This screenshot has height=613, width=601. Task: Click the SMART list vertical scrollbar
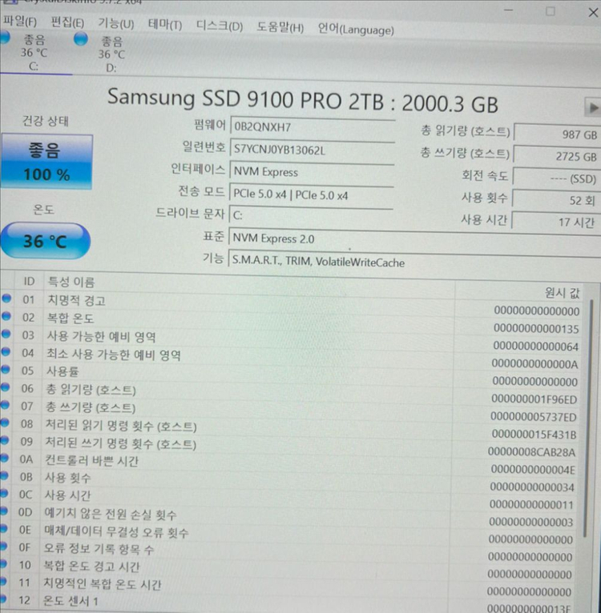587,419
